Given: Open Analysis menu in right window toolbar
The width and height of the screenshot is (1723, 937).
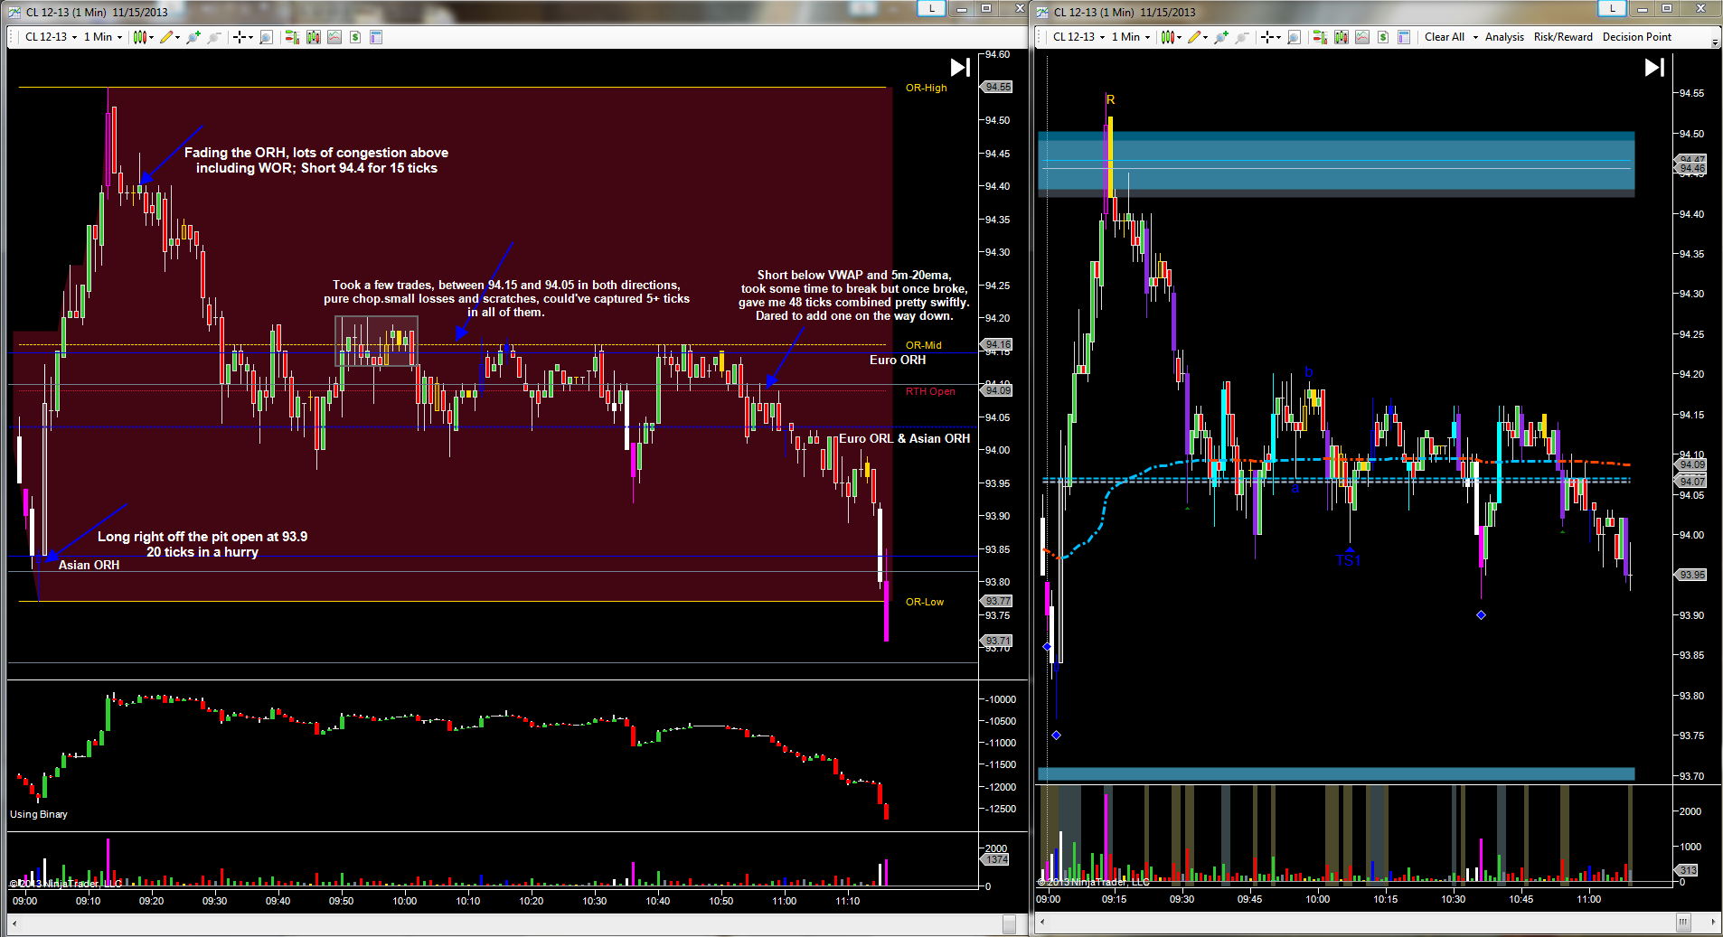Looking at the screenshot, I should coord(1504,37).
